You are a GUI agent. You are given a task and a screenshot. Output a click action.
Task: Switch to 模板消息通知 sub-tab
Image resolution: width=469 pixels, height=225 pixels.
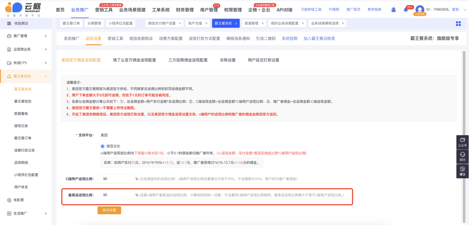[238, 38]
